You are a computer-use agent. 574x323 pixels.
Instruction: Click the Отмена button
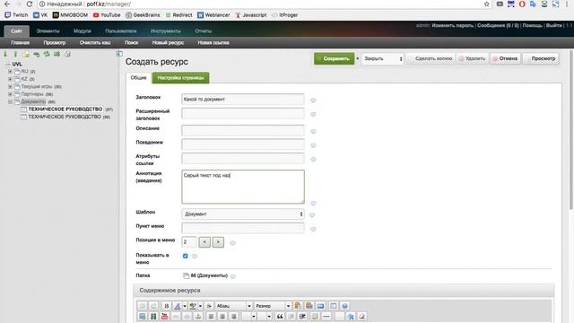pyautogui.click(x=505, y=58)
